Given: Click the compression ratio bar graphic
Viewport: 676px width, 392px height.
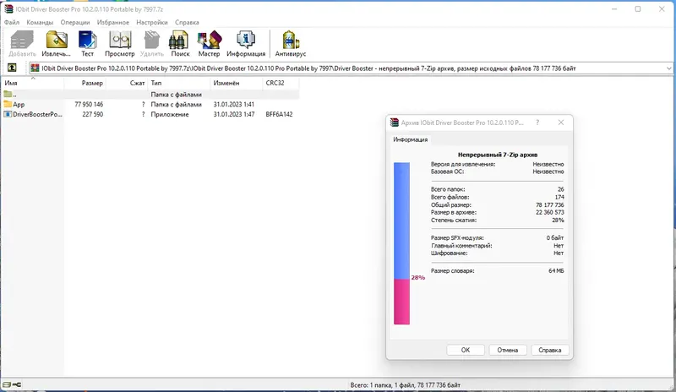Looking at the screenshot, I should [x=401, y=243].
